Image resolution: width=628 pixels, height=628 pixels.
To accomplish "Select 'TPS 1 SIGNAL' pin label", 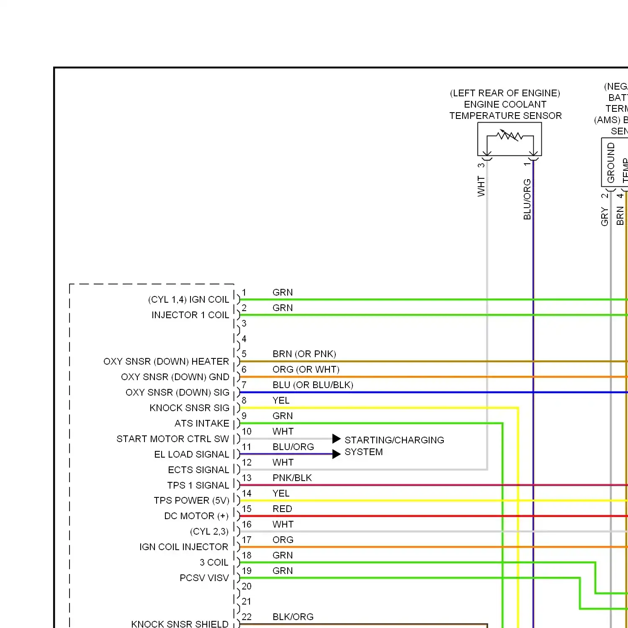I will [x=198, y=485].
